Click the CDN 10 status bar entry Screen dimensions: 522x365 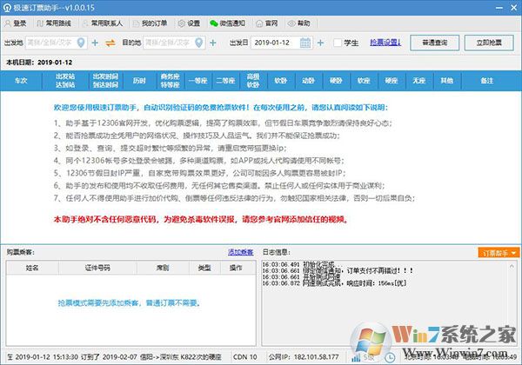pos(245,357)
